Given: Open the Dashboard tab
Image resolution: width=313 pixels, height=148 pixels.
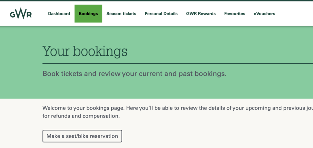Looking at the screenshot, I should (59, 14).
